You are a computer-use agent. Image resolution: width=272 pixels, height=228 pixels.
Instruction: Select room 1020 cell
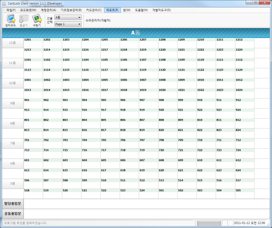tap(168, 93)
